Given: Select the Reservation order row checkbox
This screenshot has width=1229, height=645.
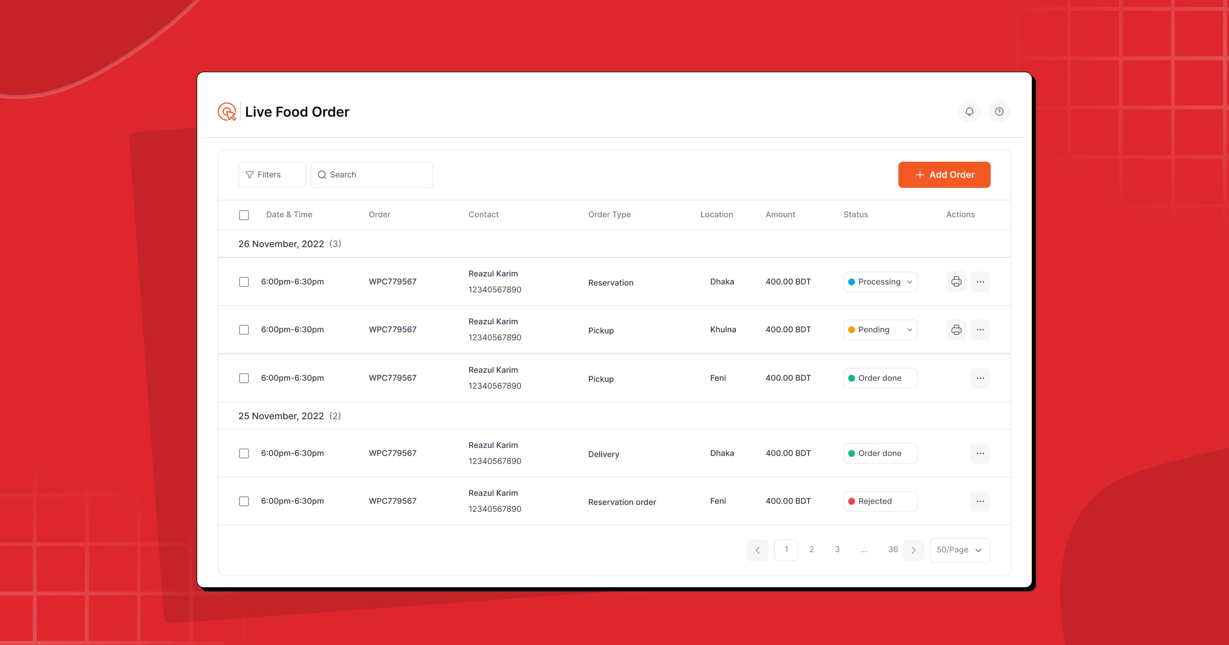Looking at the screenshot, I should click(244, 282).
